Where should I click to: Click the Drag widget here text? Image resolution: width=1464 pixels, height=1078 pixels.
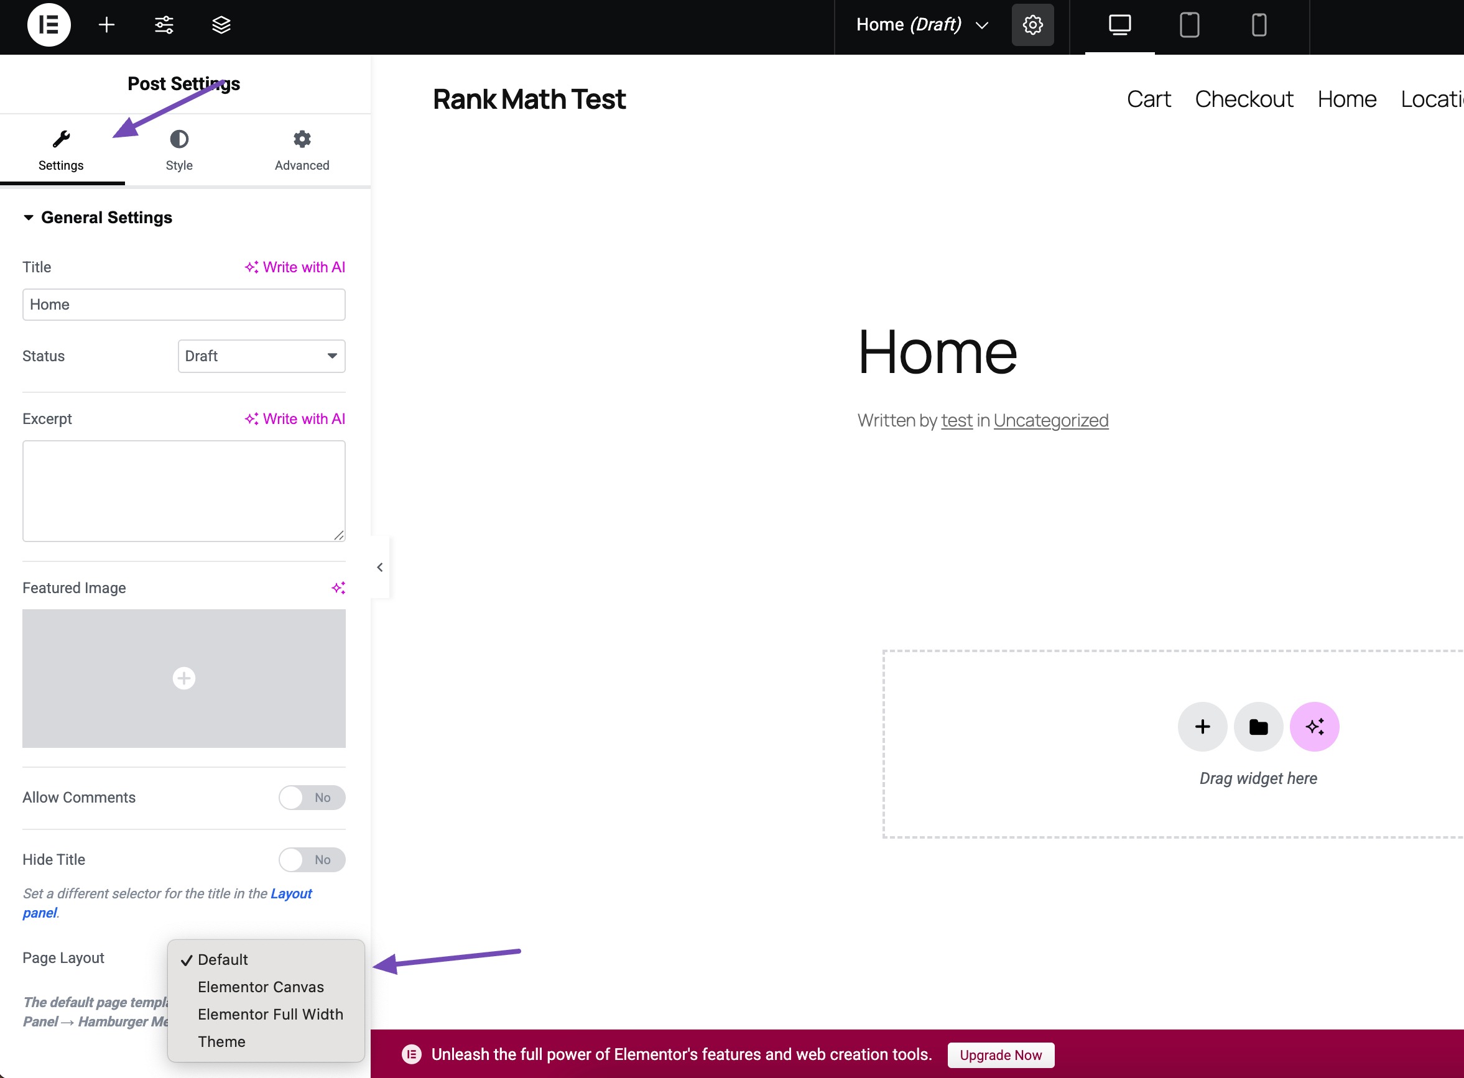click(x=1258, y=778)
